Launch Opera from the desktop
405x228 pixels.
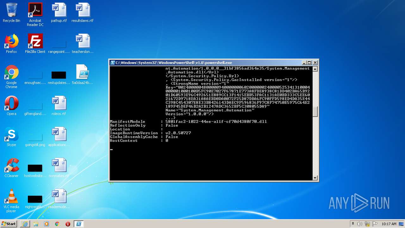[11, 106]
